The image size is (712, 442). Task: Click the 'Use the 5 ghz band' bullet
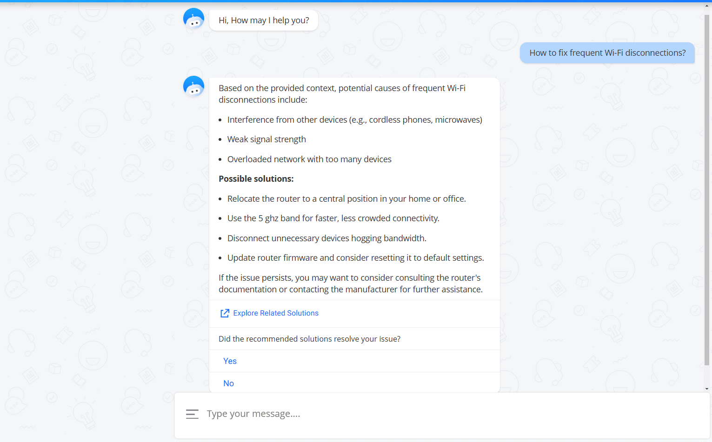coord(333,218)
